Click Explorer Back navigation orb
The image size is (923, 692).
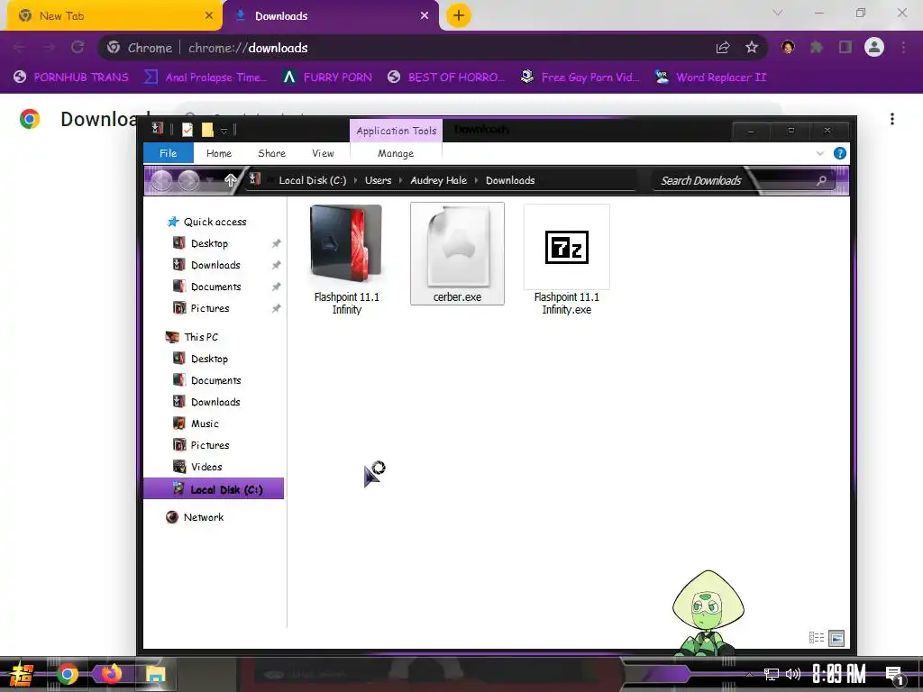162,180
